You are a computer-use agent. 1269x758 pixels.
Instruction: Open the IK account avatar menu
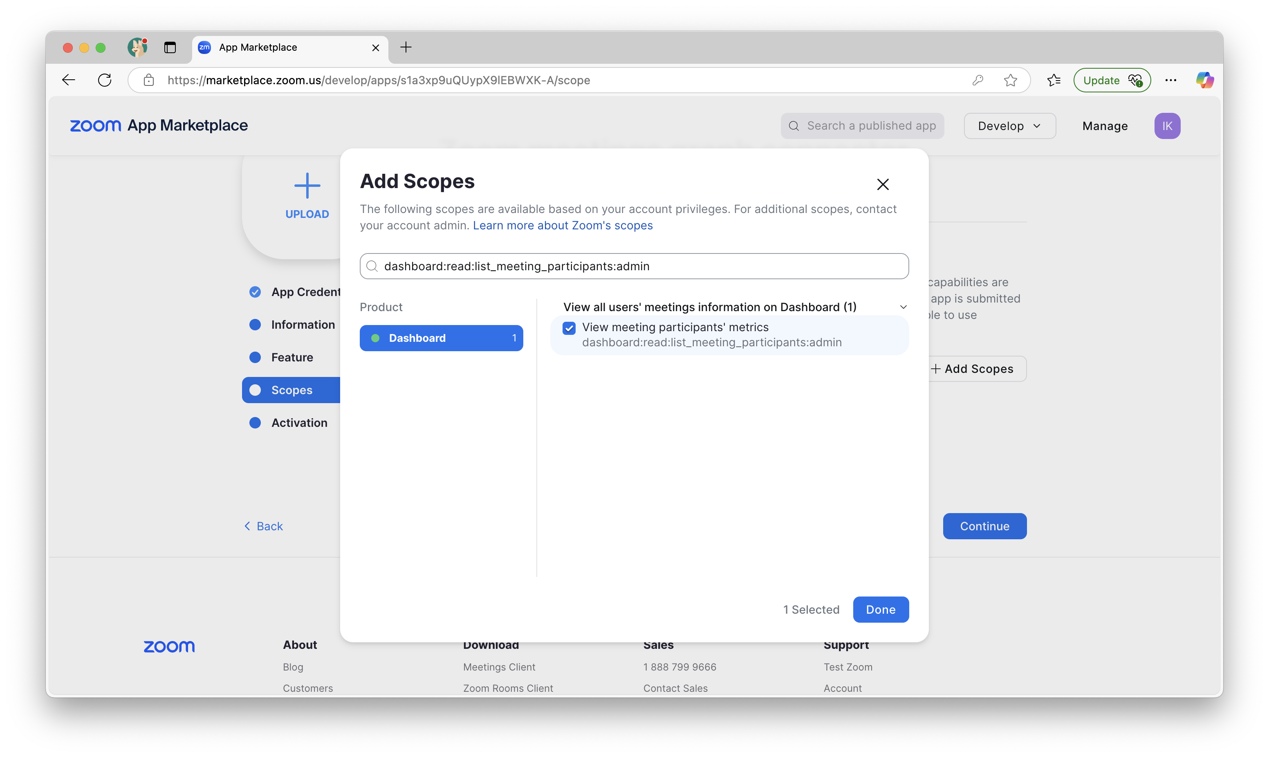click(1167, 126)
